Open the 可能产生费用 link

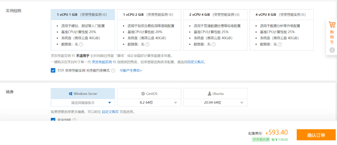pos(131,70)
